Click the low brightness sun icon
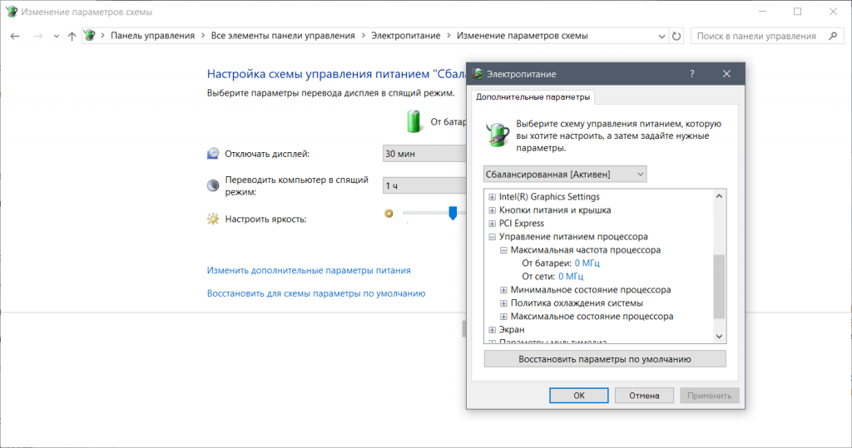 389,214
